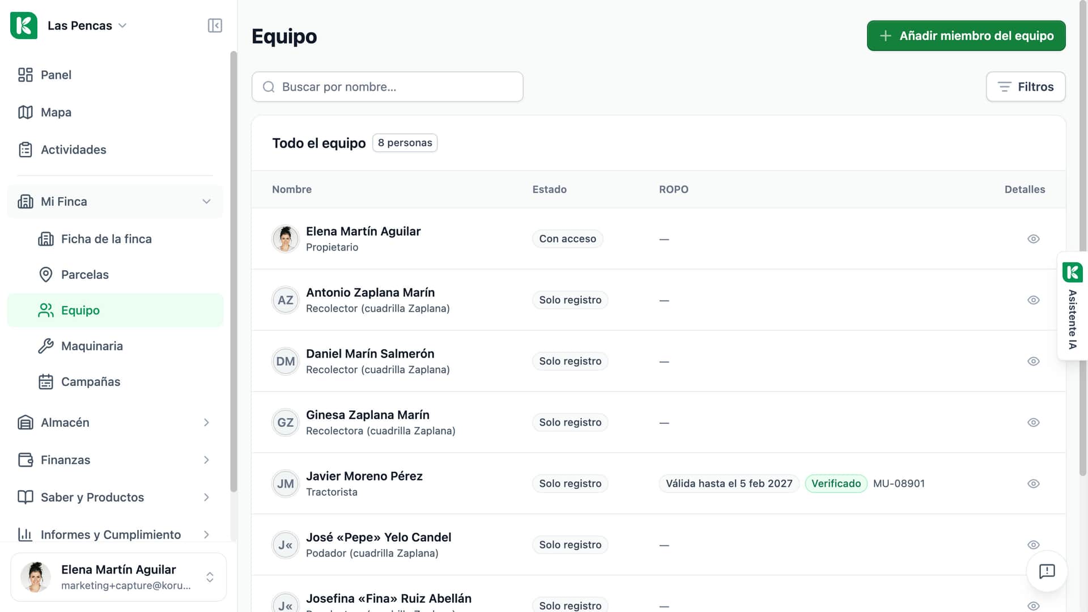
Task: Click the DM initials avatar
Action: [x=286, y=361]
